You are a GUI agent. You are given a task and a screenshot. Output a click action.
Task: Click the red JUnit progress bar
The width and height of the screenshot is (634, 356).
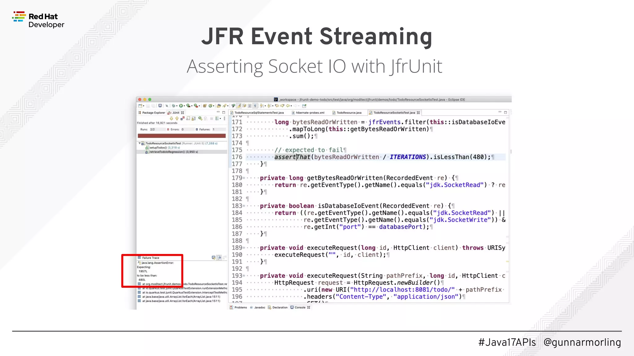[182, 136]
